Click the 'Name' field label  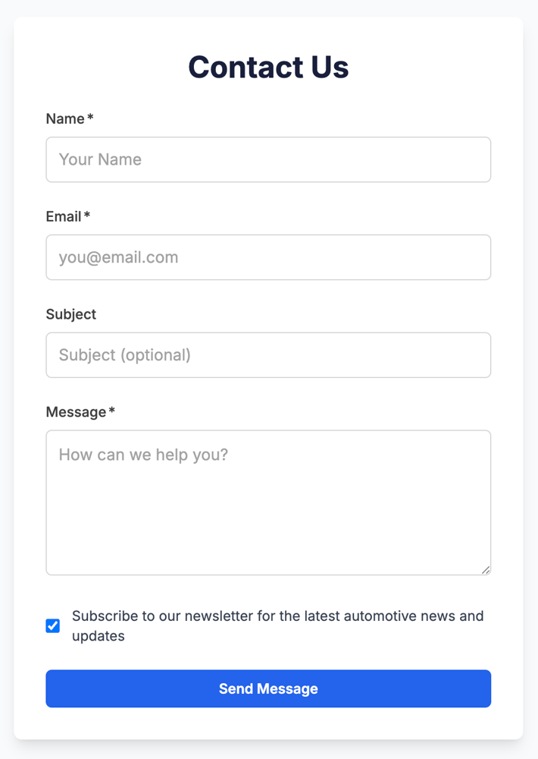[65, 119]
